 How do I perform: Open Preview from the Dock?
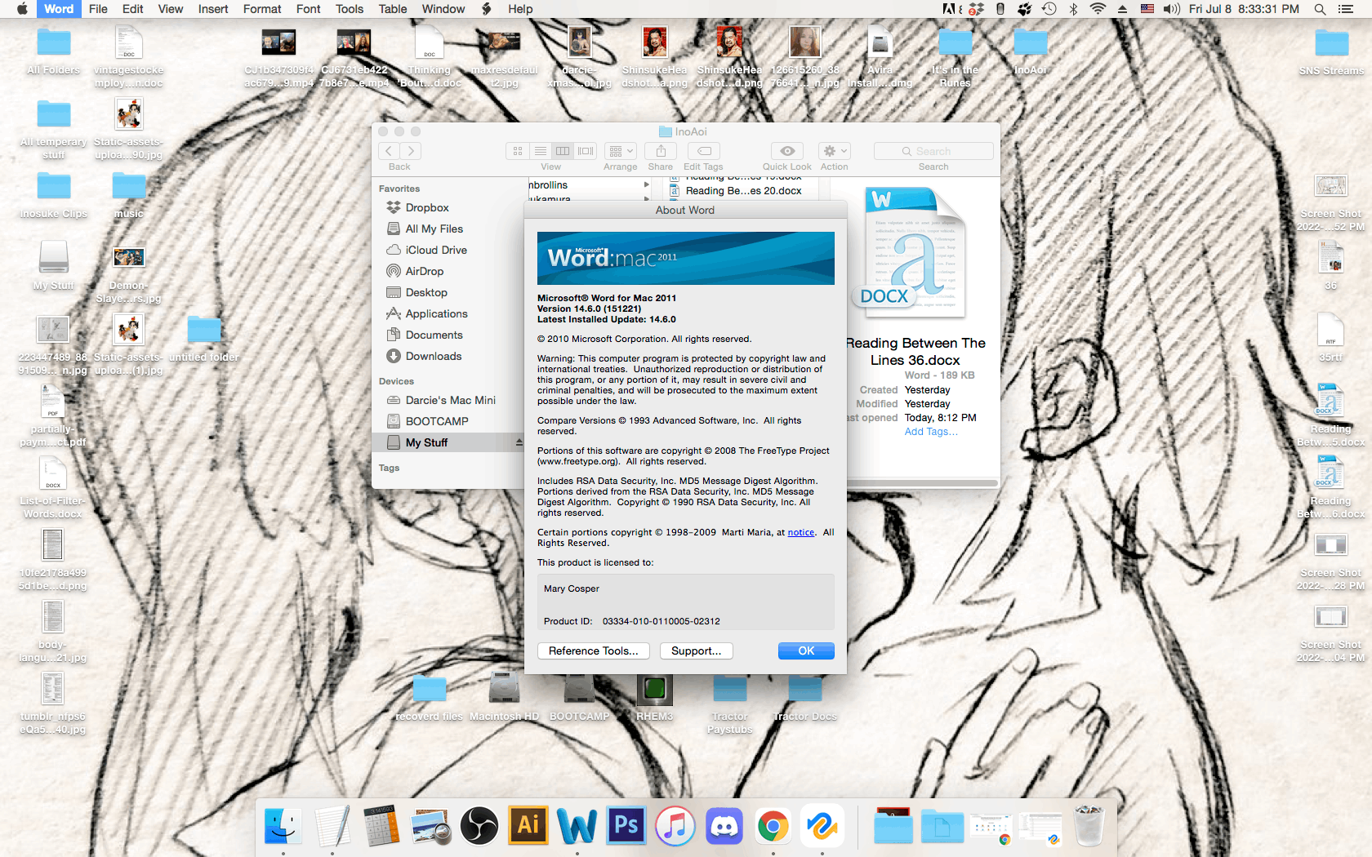[x=430, y=826]
